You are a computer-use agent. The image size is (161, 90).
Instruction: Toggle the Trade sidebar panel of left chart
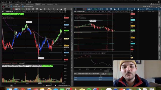coord(72,13)
